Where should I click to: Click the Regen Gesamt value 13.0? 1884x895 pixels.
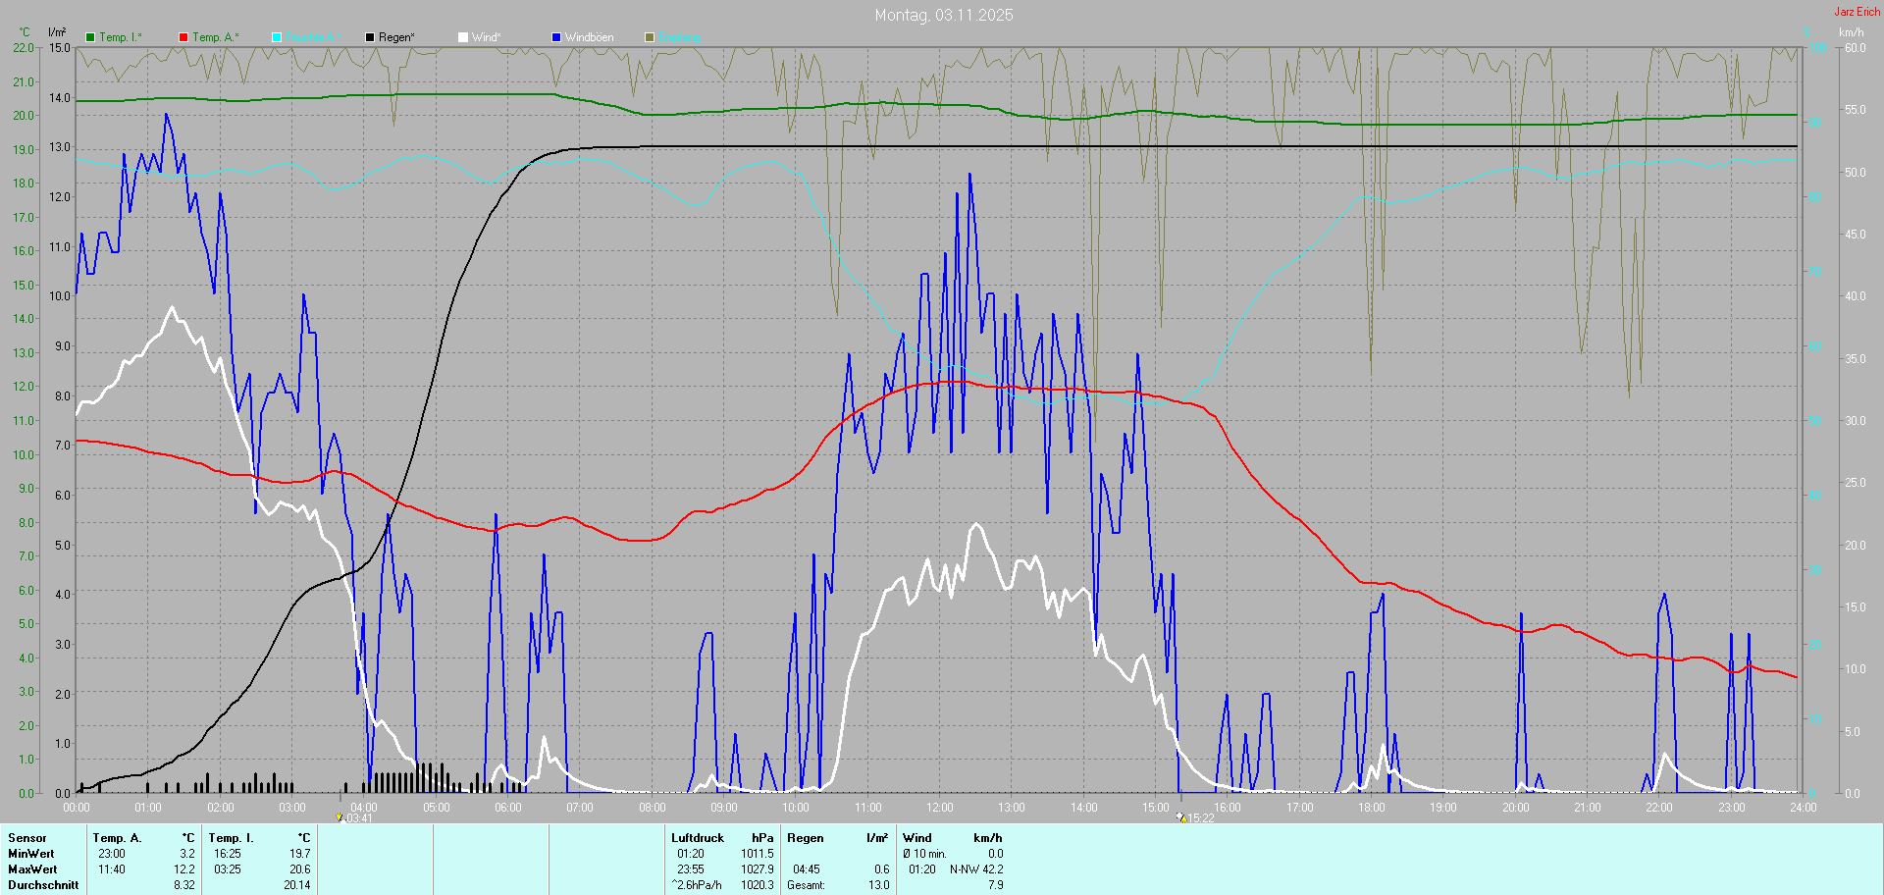pyautogui.click(x=878, y=885)
